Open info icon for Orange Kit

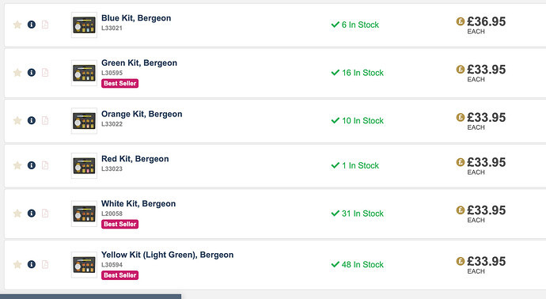(32, 120)
